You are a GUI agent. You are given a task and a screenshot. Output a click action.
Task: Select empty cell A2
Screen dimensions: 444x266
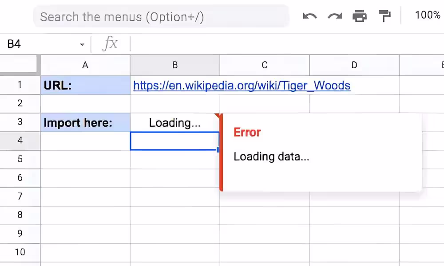click(x=85, y=104)
